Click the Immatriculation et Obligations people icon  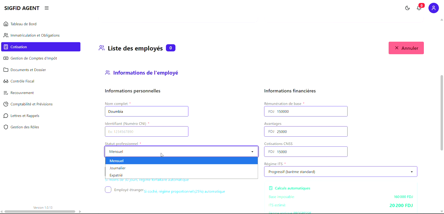click(5, 35)
